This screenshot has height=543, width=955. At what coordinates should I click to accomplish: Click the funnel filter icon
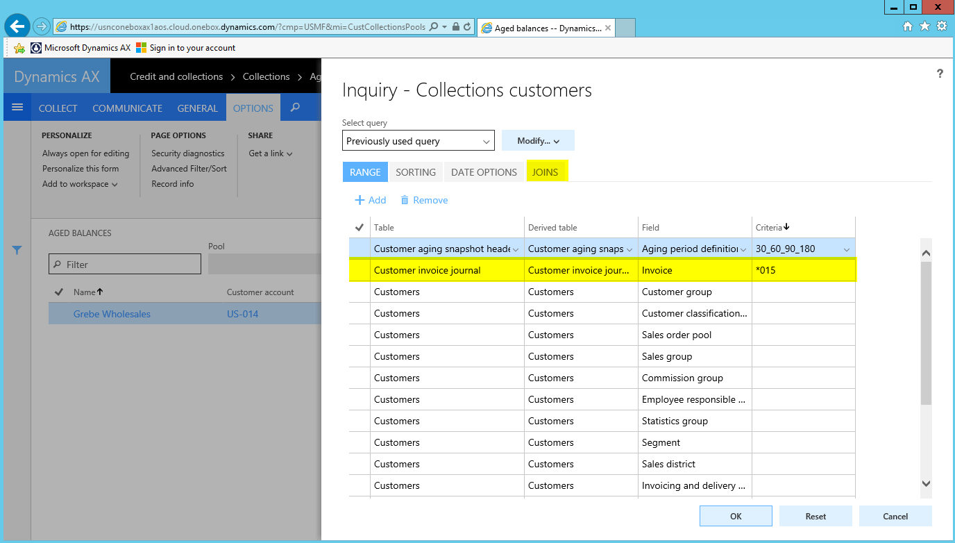click(x=17, y=250)
